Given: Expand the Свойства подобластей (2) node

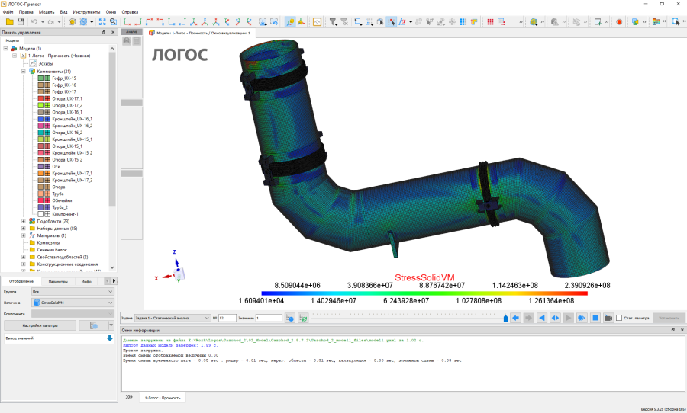Looking at the screenshot, I should click(24, 258).
